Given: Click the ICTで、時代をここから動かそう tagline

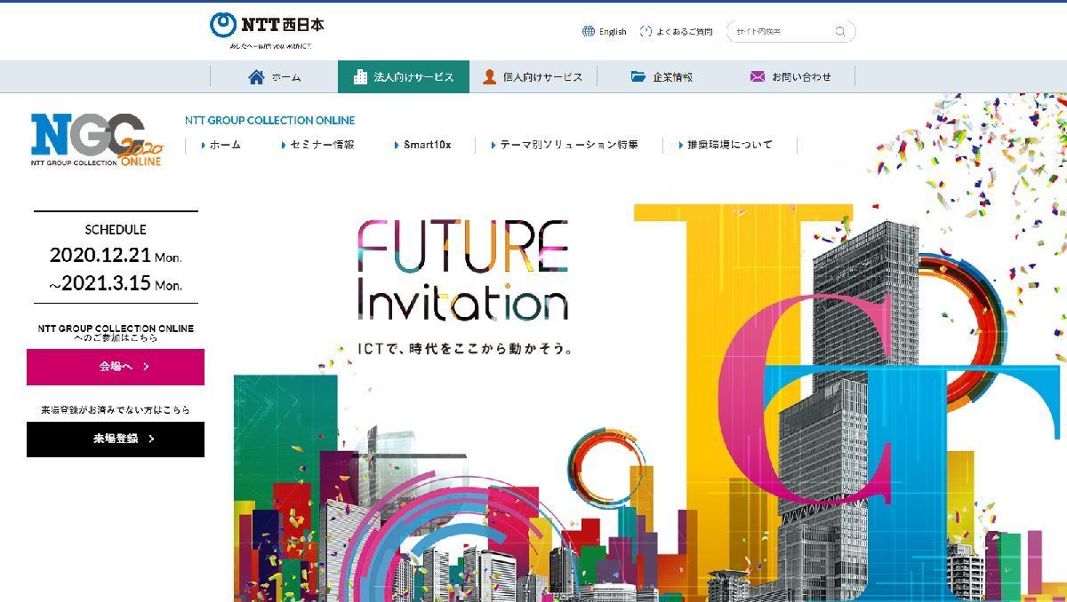Looking at the screenshot, I should [465, 349].
